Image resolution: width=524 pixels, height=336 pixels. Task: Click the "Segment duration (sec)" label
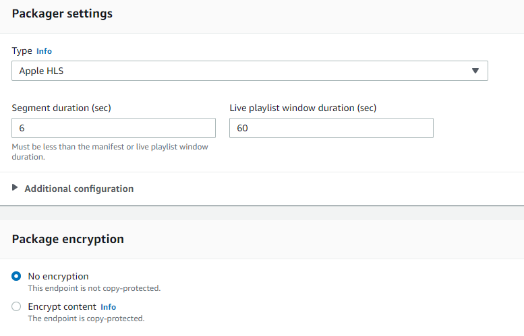pos(61,108)
